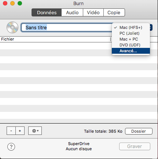Click the disc icon beside title field
This screenshot has width=158, height=159.
[x=12, y=27]
